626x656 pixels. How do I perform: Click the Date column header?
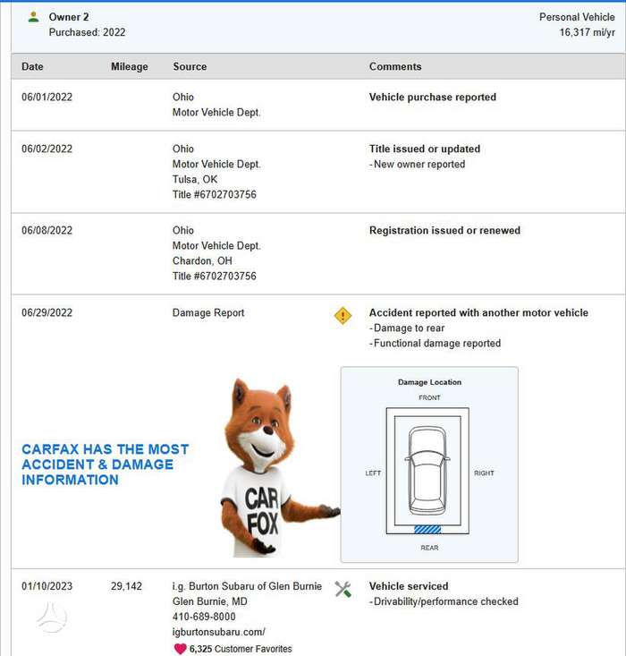tap(32, 66)
